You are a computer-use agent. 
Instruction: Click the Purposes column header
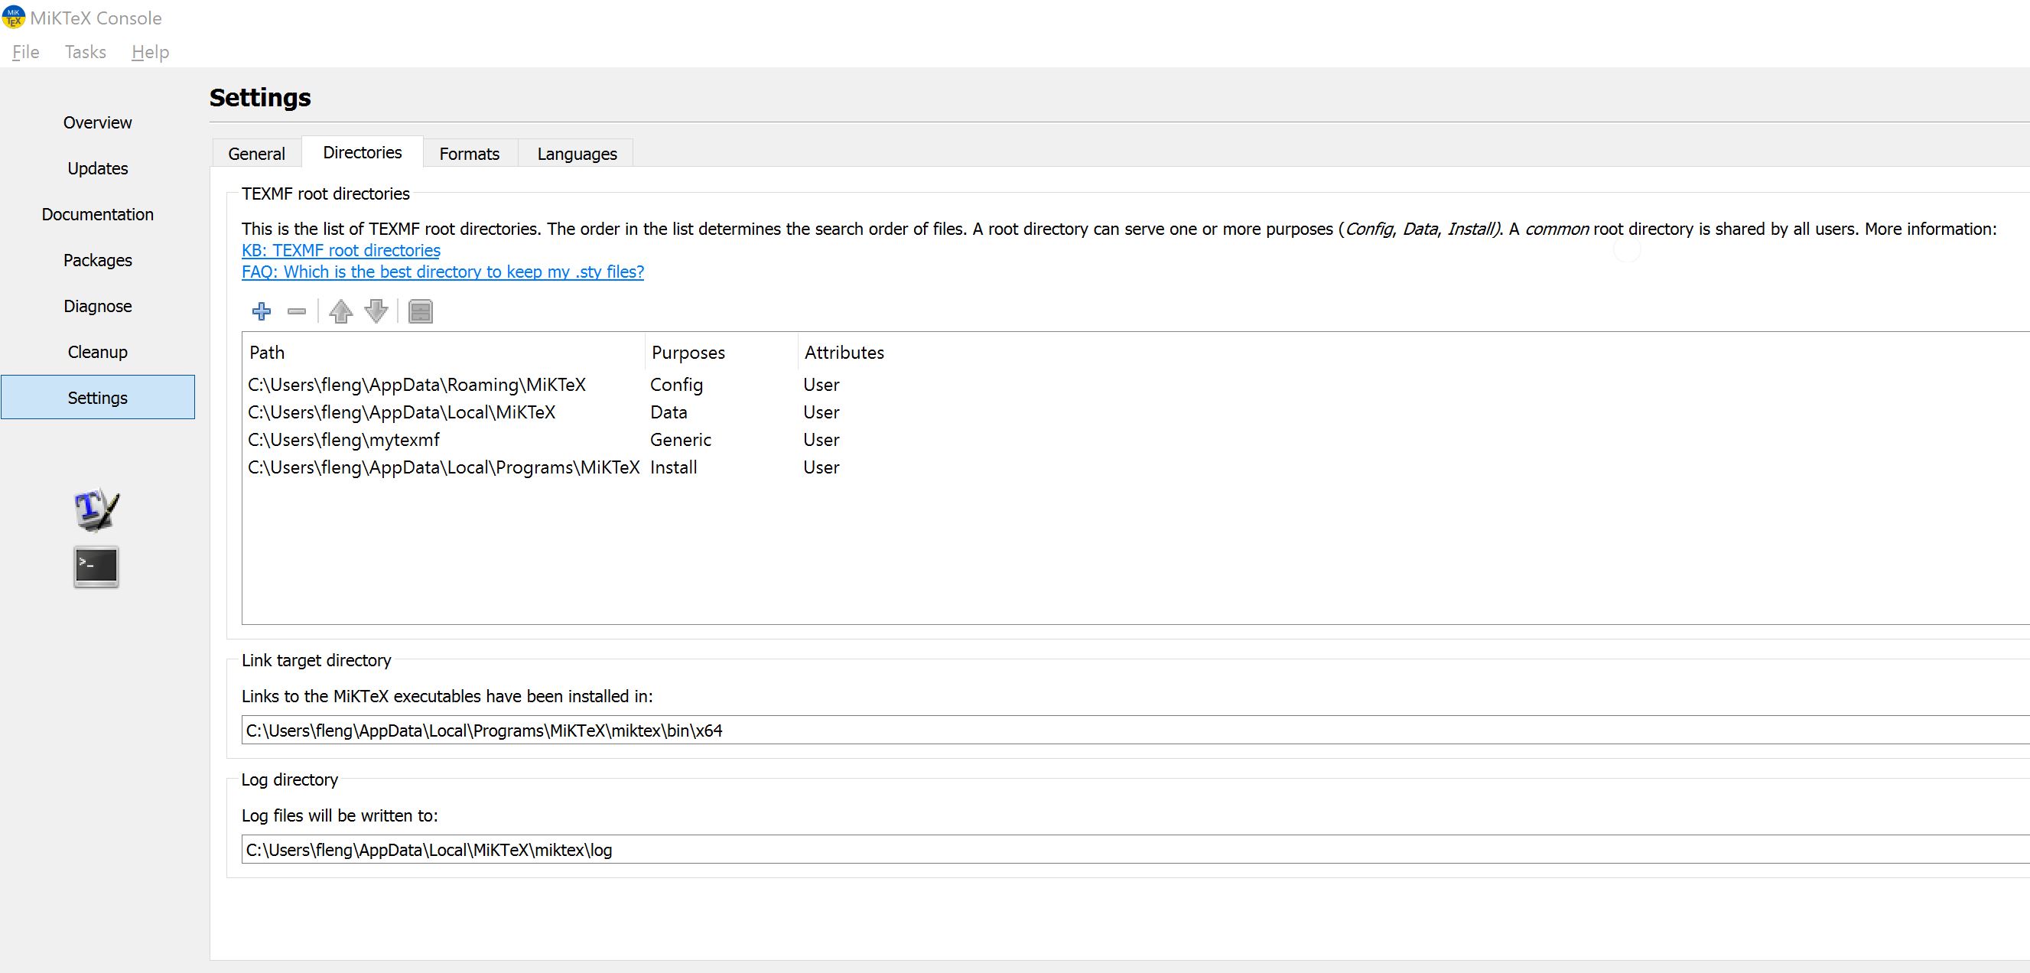click(721, 352)
